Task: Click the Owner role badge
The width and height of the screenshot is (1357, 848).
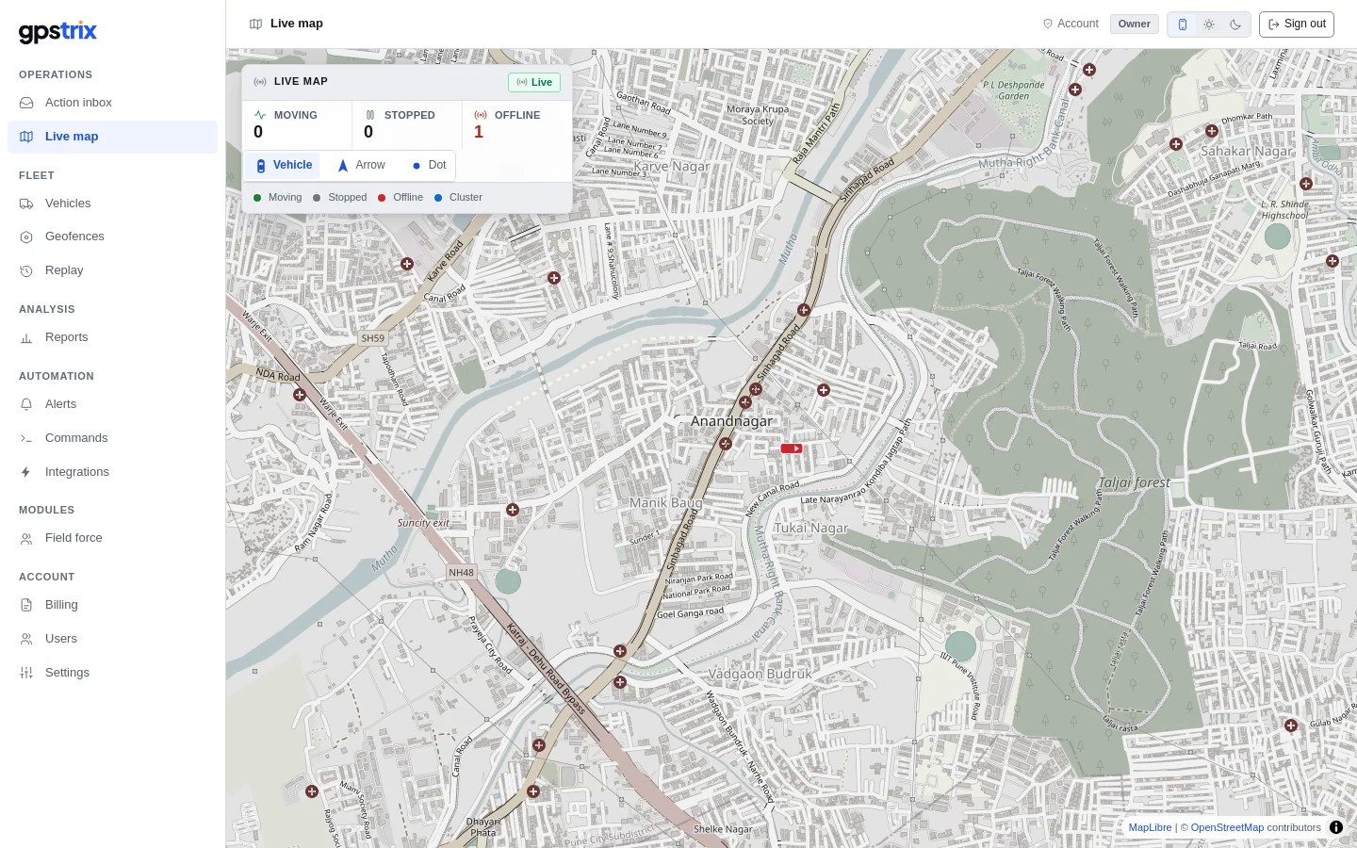Action: [1135, 24]
